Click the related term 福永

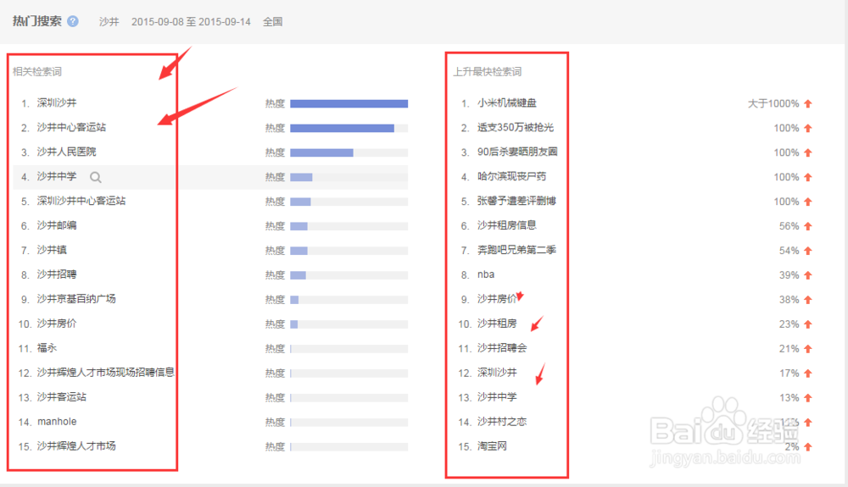point(47,348)
